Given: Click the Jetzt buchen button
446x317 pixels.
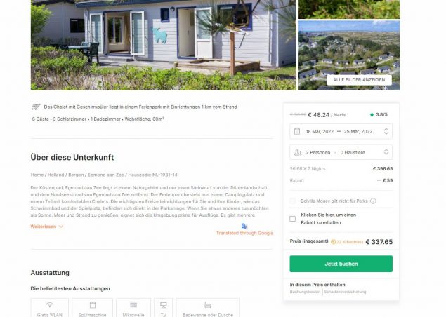Looking at the screenshot, I should coord(341,264).
